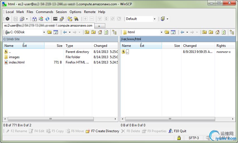Open the Remote menu

tap(90, 12)
